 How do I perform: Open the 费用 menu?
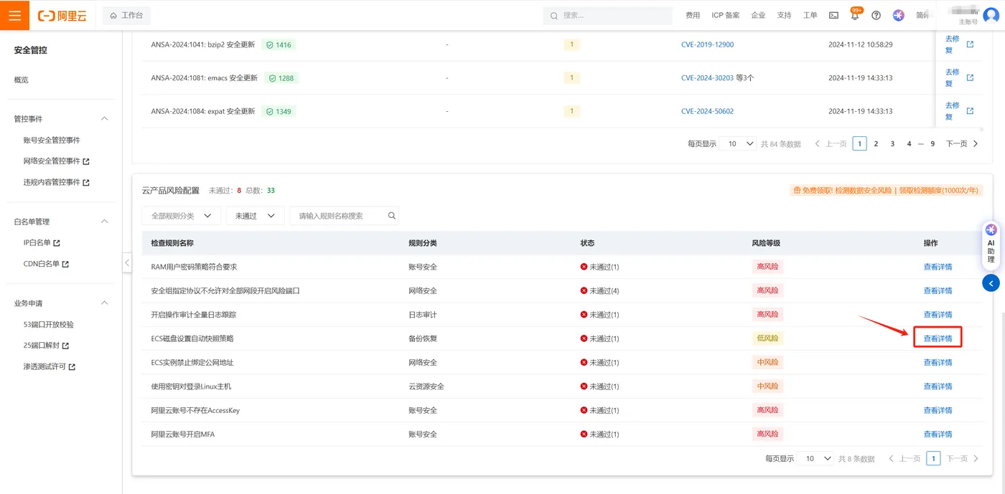(693, 15)
